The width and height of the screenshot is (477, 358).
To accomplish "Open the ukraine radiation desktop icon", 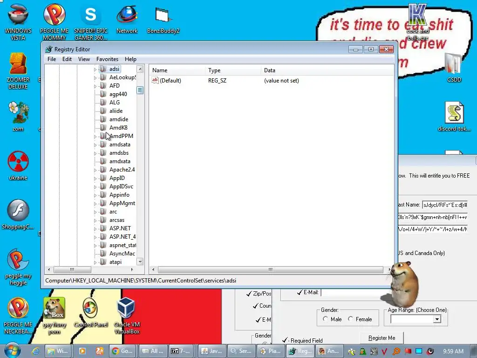I will (18, 165).
